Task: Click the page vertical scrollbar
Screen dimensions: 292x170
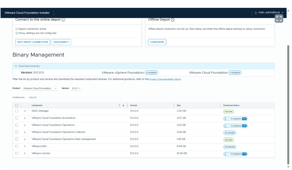Action: (x=288, y=105)
